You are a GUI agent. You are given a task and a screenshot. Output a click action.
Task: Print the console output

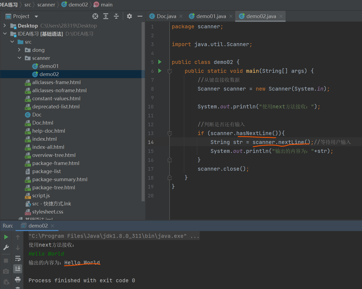point(18,279)
